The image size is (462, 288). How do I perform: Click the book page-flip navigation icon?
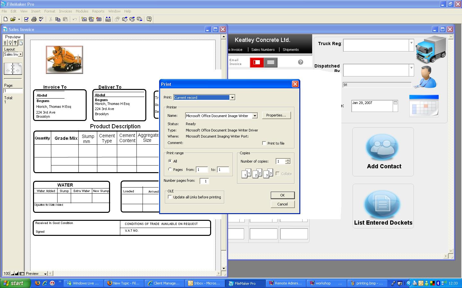click(13, 68)
